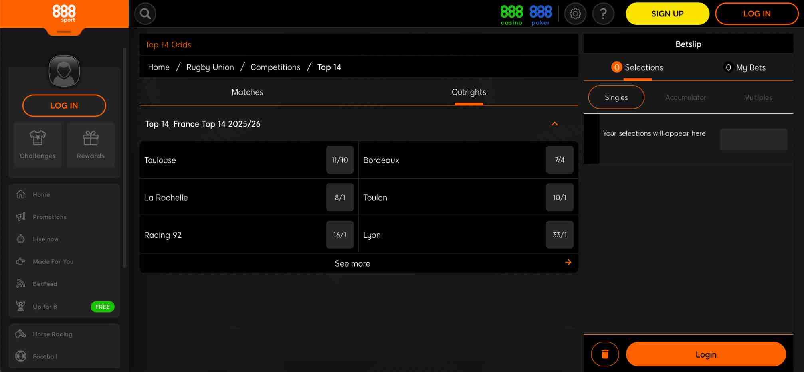Open Promotions in sidebar menu
The height and width of the screenshot is (372, 804).
50,217
